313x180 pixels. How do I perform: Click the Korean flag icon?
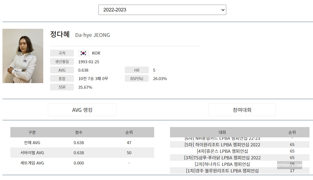(x=83, y=53)
